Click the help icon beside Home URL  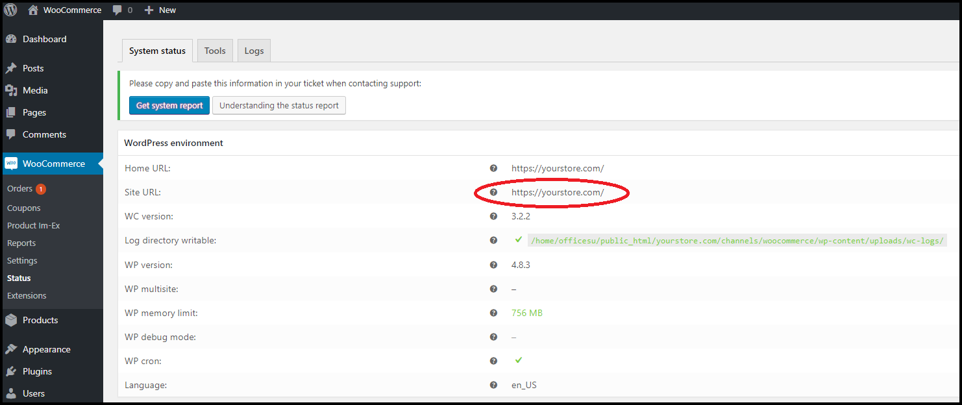coord(493,168)
